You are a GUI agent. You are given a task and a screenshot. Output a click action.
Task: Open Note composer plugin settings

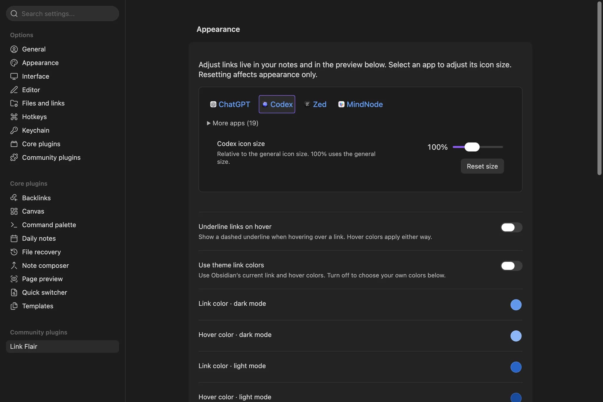(x=62, y=266)
